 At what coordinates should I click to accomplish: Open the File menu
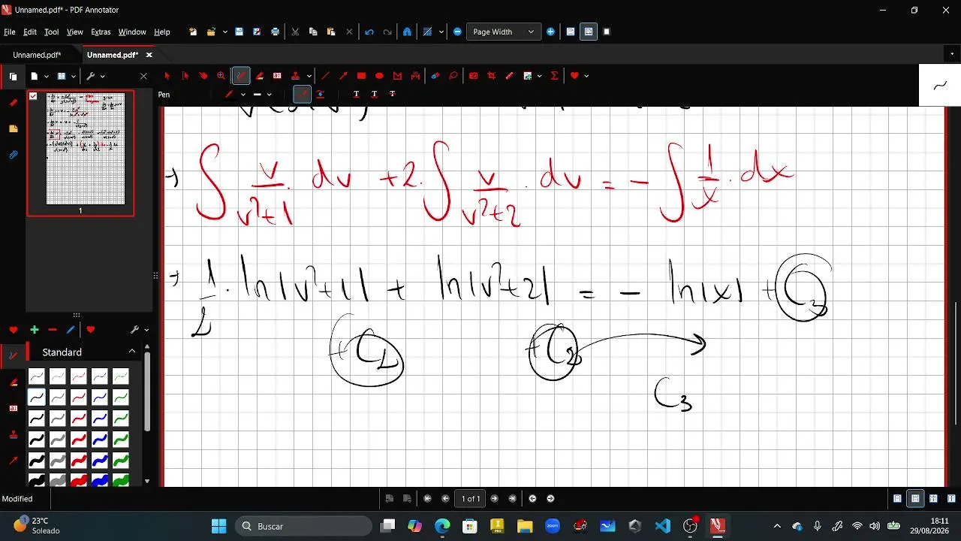[x=10, y=32]
